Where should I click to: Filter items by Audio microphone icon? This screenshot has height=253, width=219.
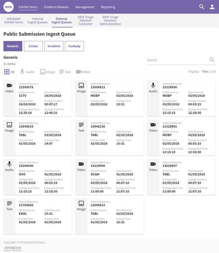[x=22, y=72]
